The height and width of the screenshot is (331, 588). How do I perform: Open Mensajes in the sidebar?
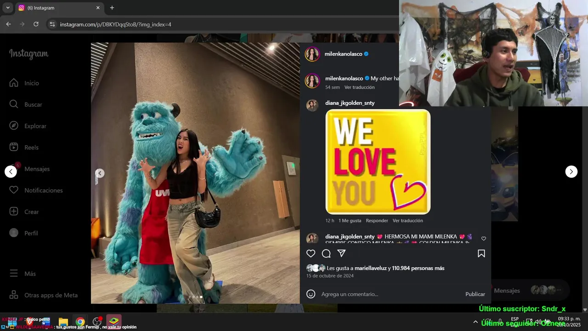click(37, 169)
